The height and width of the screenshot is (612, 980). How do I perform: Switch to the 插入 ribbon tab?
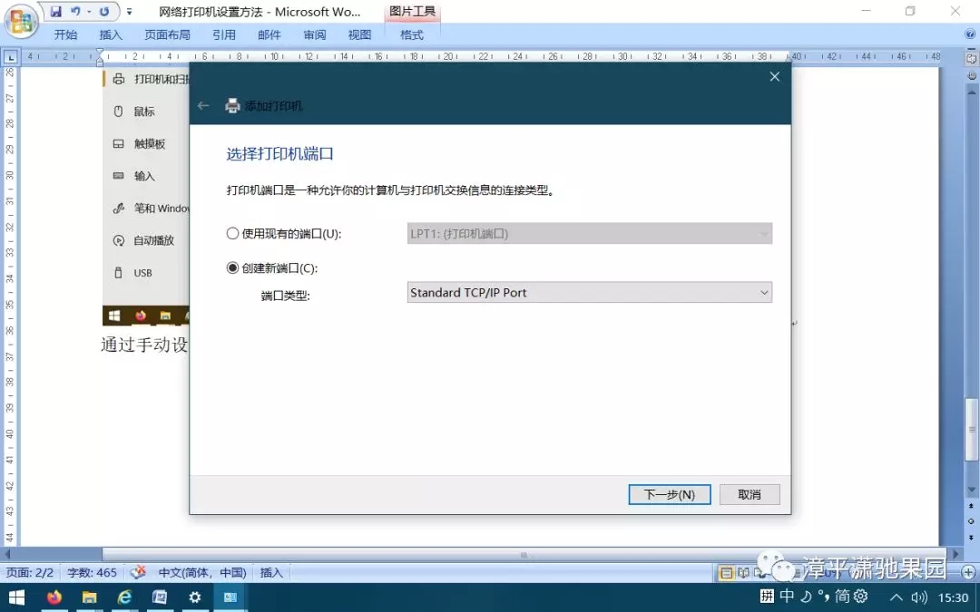coord(111,34)
